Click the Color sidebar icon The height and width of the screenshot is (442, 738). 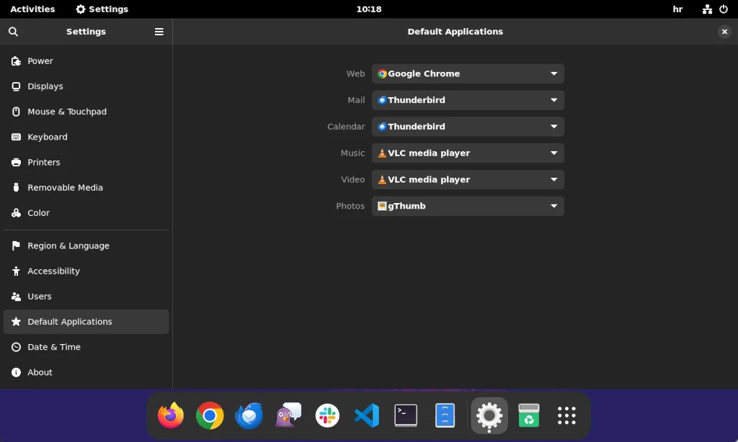pos(14,213)
